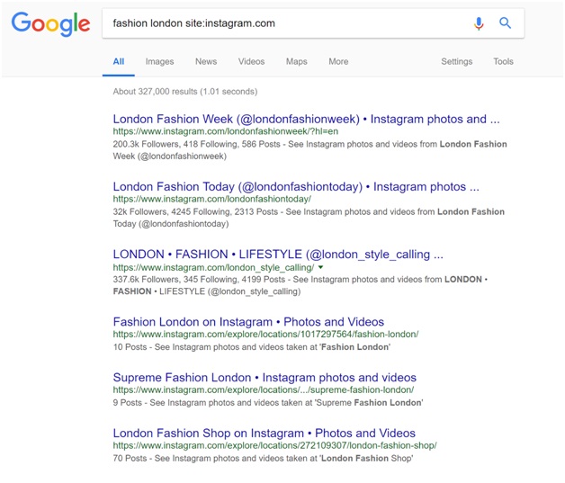The width and height of the screenshot is (565, 483).
Task: Open London Fashion Shop on Instagram result
Action: [x=265, y=433]
